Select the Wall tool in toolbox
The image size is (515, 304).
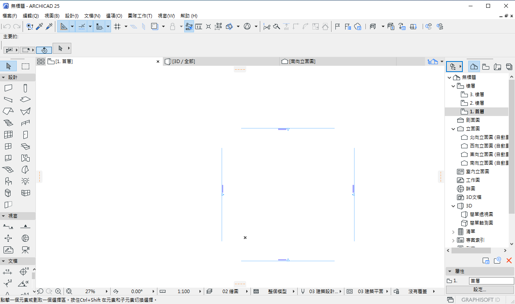(8, 88)
